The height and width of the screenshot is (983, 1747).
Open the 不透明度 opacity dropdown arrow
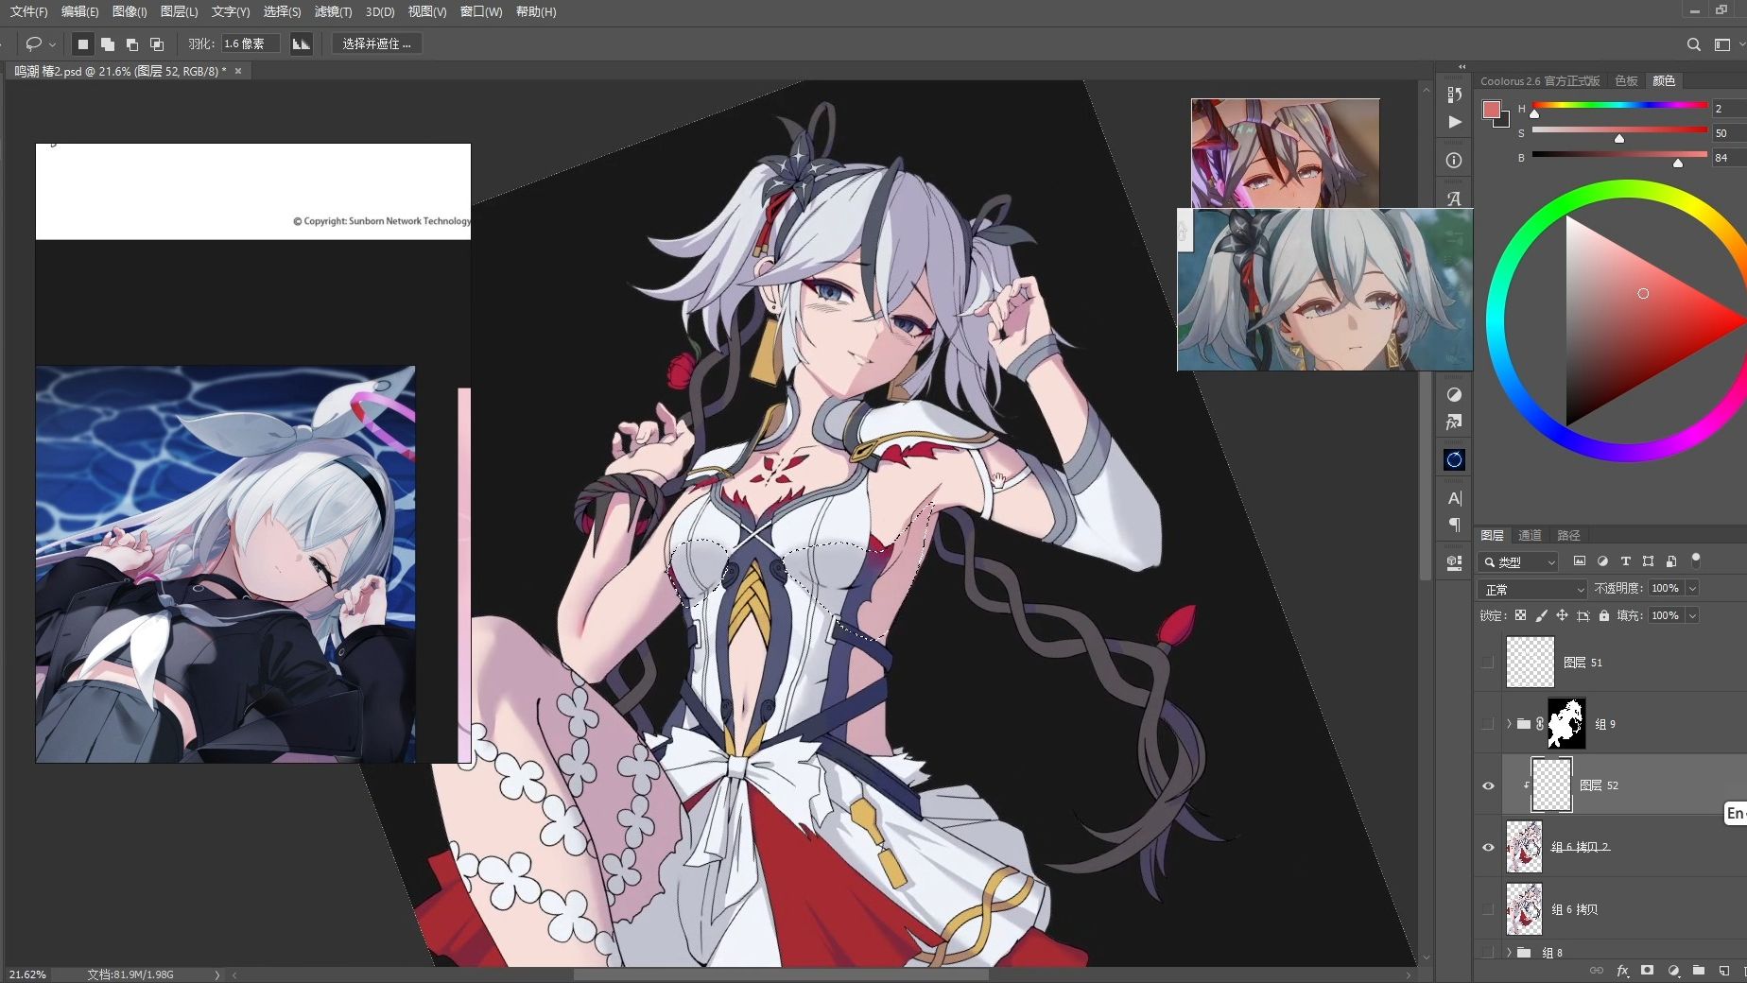coord(1692,589)
